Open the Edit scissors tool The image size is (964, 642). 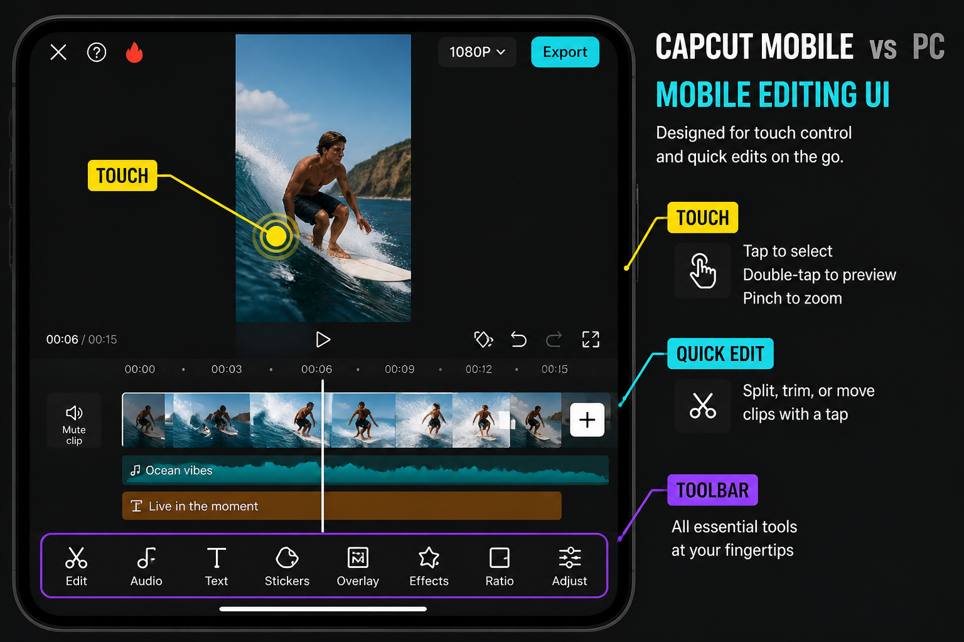pos(76,566)
